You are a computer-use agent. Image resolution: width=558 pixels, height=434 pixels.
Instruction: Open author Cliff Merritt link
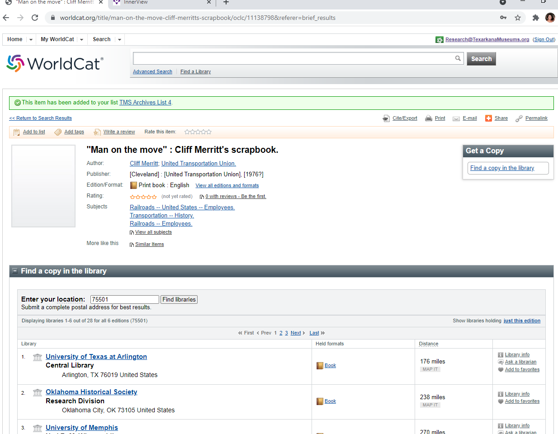tap(144, 164)
